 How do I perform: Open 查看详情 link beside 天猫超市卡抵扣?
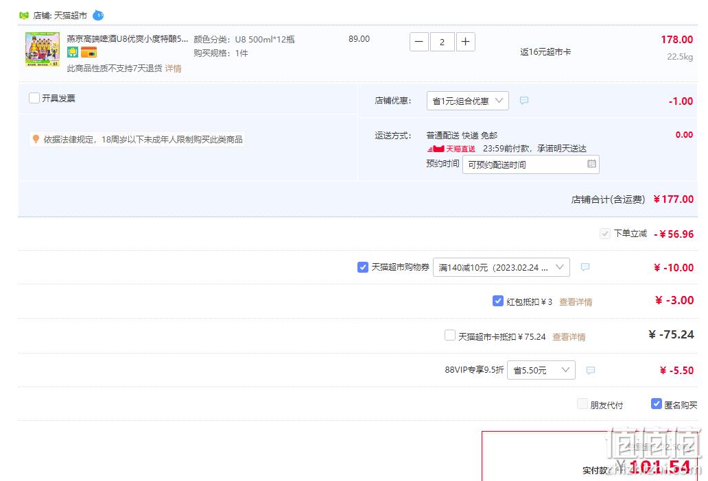(569, 336)
